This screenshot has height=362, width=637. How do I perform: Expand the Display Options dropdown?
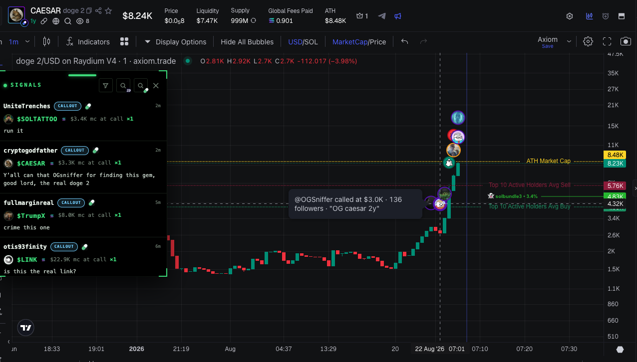[175, 42]
